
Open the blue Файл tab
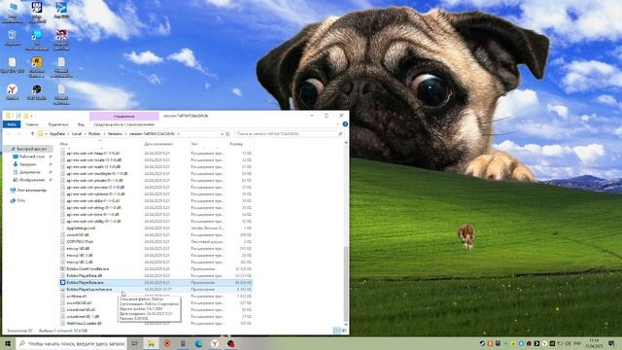pyautogui.click(x=12, y=124)
